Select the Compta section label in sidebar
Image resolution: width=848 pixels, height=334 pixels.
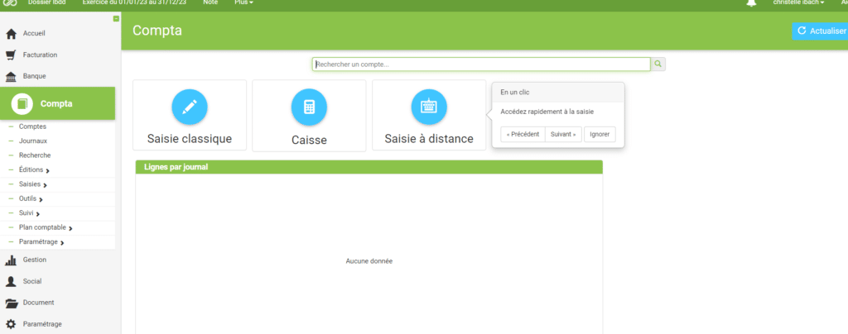[56, 103]
